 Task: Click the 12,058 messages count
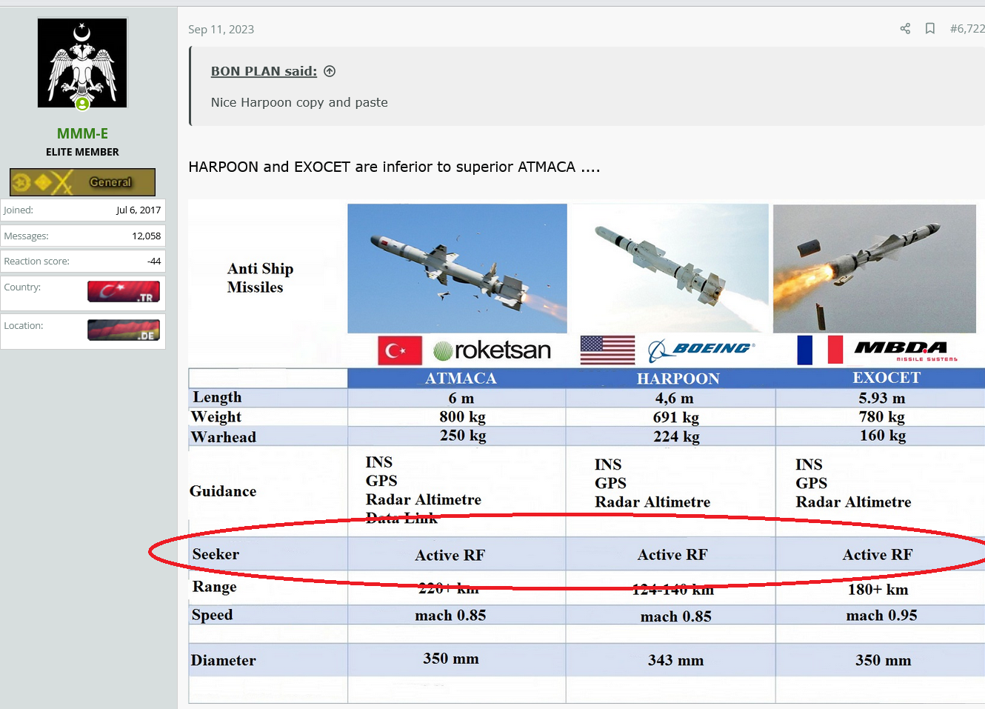[x=146, y=236]
